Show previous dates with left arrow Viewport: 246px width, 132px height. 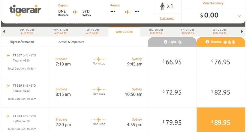coord(4,31)
